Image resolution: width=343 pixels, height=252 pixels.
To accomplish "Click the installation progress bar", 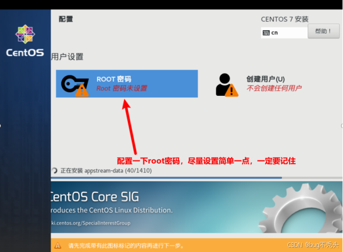I will tap(196, 178).
